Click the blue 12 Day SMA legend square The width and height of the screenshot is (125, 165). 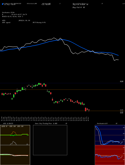[2, 4]
